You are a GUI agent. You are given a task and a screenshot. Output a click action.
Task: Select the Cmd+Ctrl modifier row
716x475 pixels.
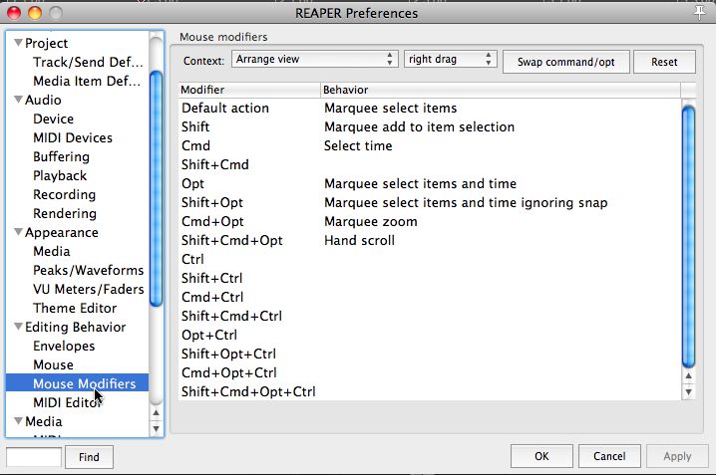tap(430, 297)
